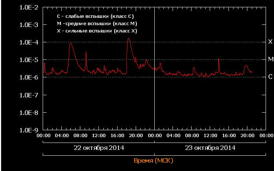Click the M-level spike near 14:00 on 23 октября
Screen dimensions: 274x171
click(x=219, y=59)
